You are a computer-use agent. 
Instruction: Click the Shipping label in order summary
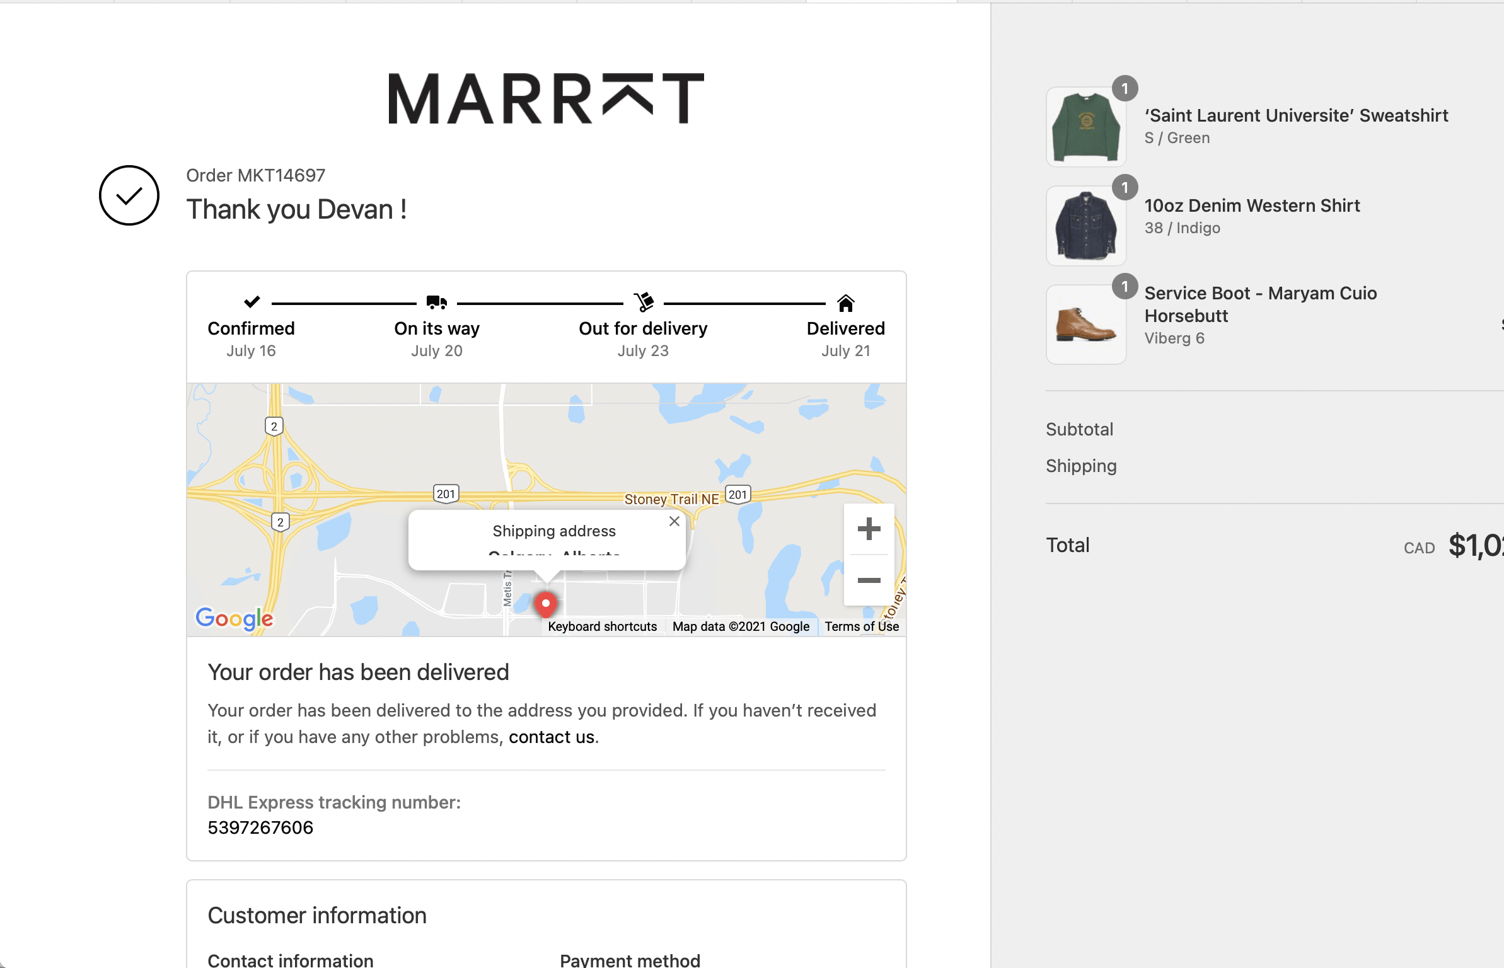pyautogui.click(x=1081, y=466)
